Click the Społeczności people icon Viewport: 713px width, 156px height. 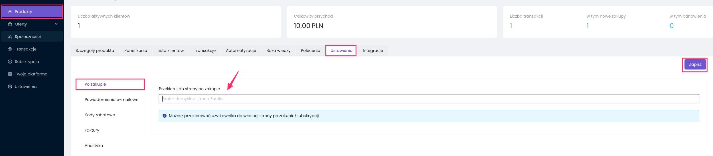10,37
